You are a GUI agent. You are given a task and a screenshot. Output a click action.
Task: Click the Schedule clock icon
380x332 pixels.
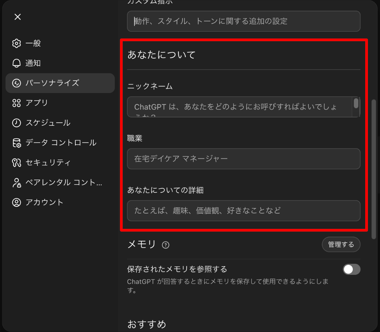pos(17,123)
